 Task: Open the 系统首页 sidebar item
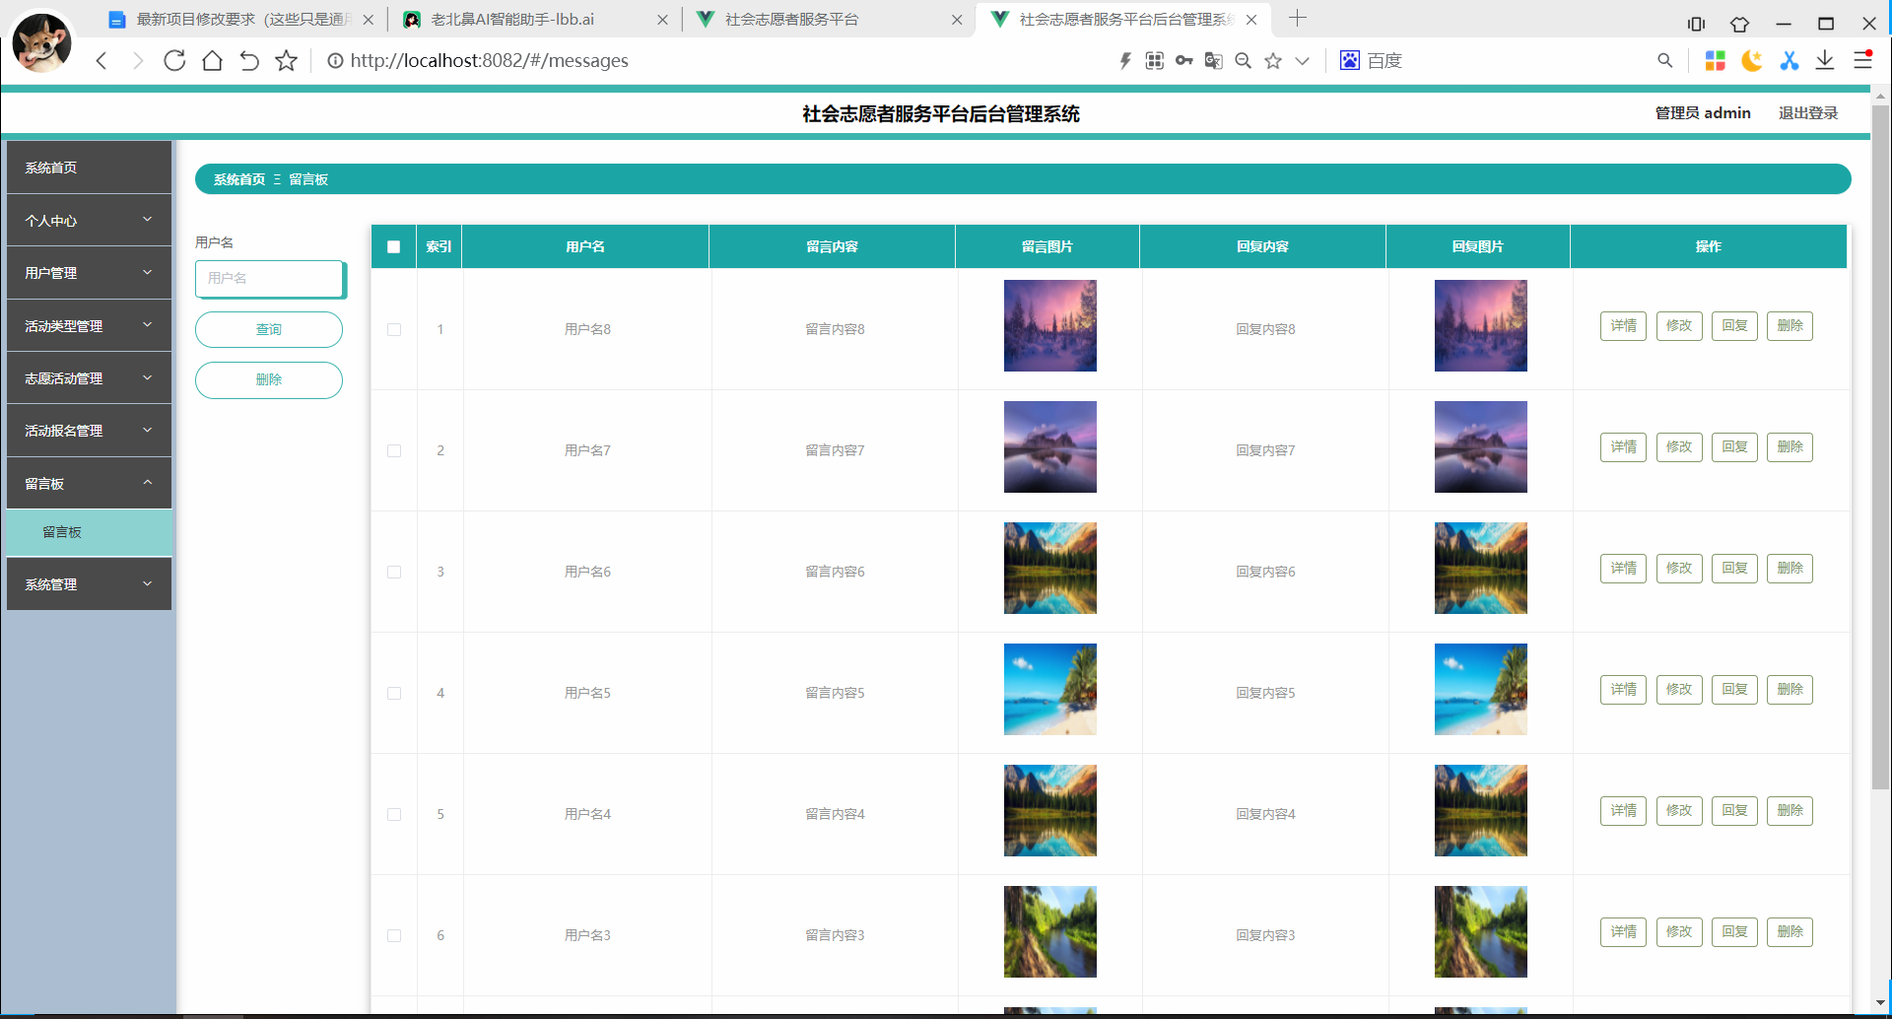(x=89, y=168)
